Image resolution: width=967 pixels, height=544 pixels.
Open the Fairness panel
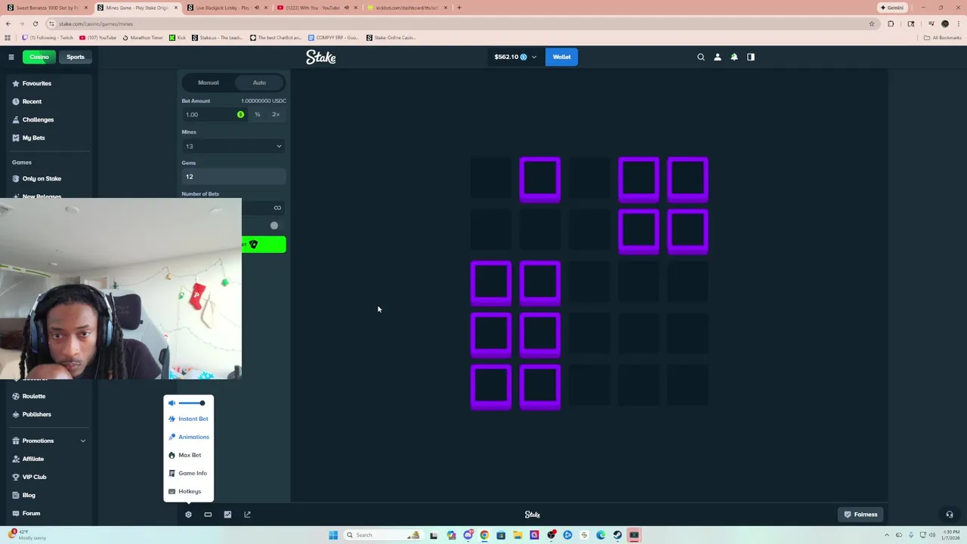tap(860, 515)
